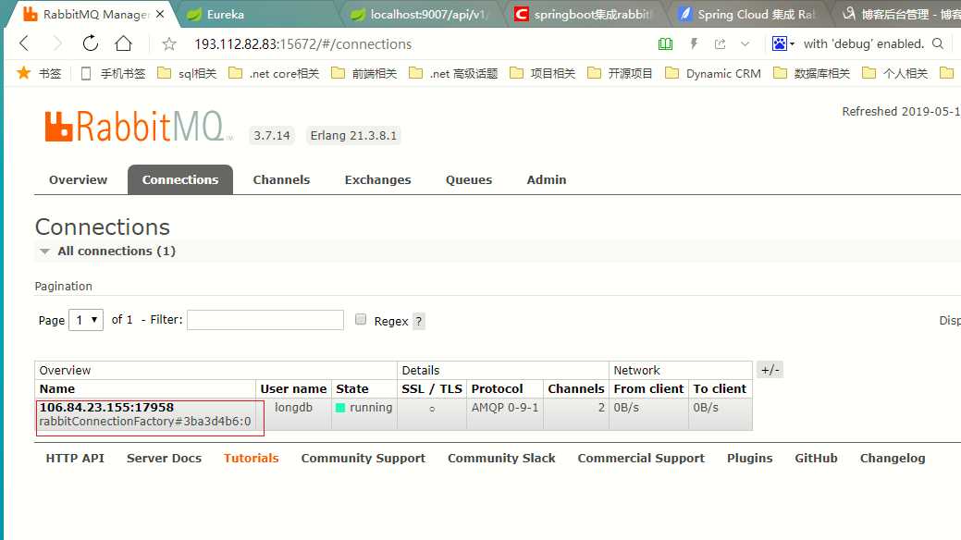Image resolution: width=961 pixels, height=540 pixels.
Task: Open the Community Slack link
Action: (501, 459)
